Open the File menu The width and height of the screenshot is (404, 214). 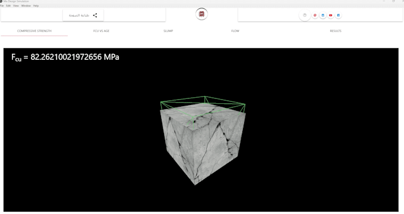[x=2, y=6]
